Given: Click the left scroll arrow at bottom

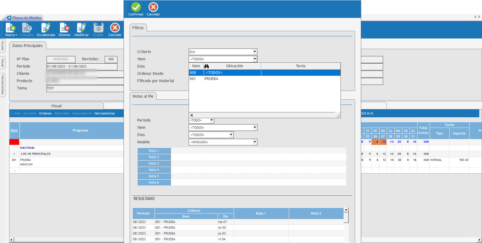Looking at the screenshot, I should [12, 240].
